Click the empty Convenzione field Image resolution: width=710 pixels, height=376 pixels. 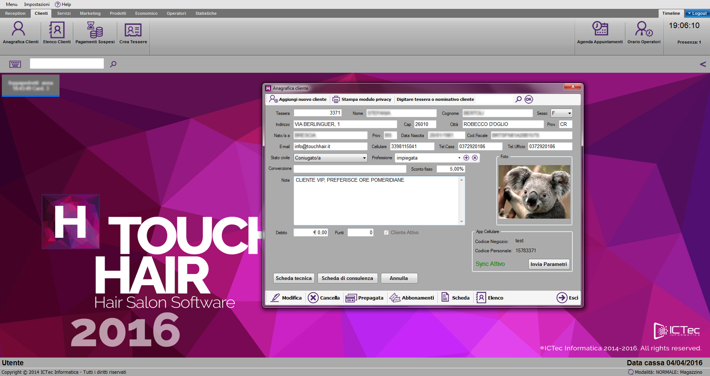coord(350,169)
